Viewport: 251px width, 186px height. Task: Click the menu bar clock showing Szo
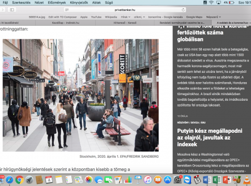click(x=244, y=3)
